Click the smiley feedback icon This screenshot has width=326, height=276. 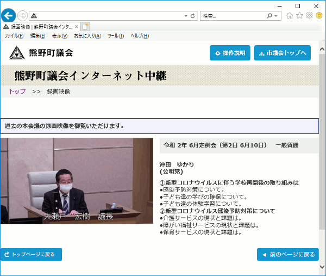pos(319,15)
